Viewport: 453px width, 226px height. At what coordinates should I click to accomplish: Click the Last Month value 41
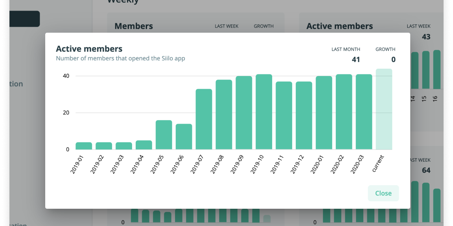[x=355, y=60]
